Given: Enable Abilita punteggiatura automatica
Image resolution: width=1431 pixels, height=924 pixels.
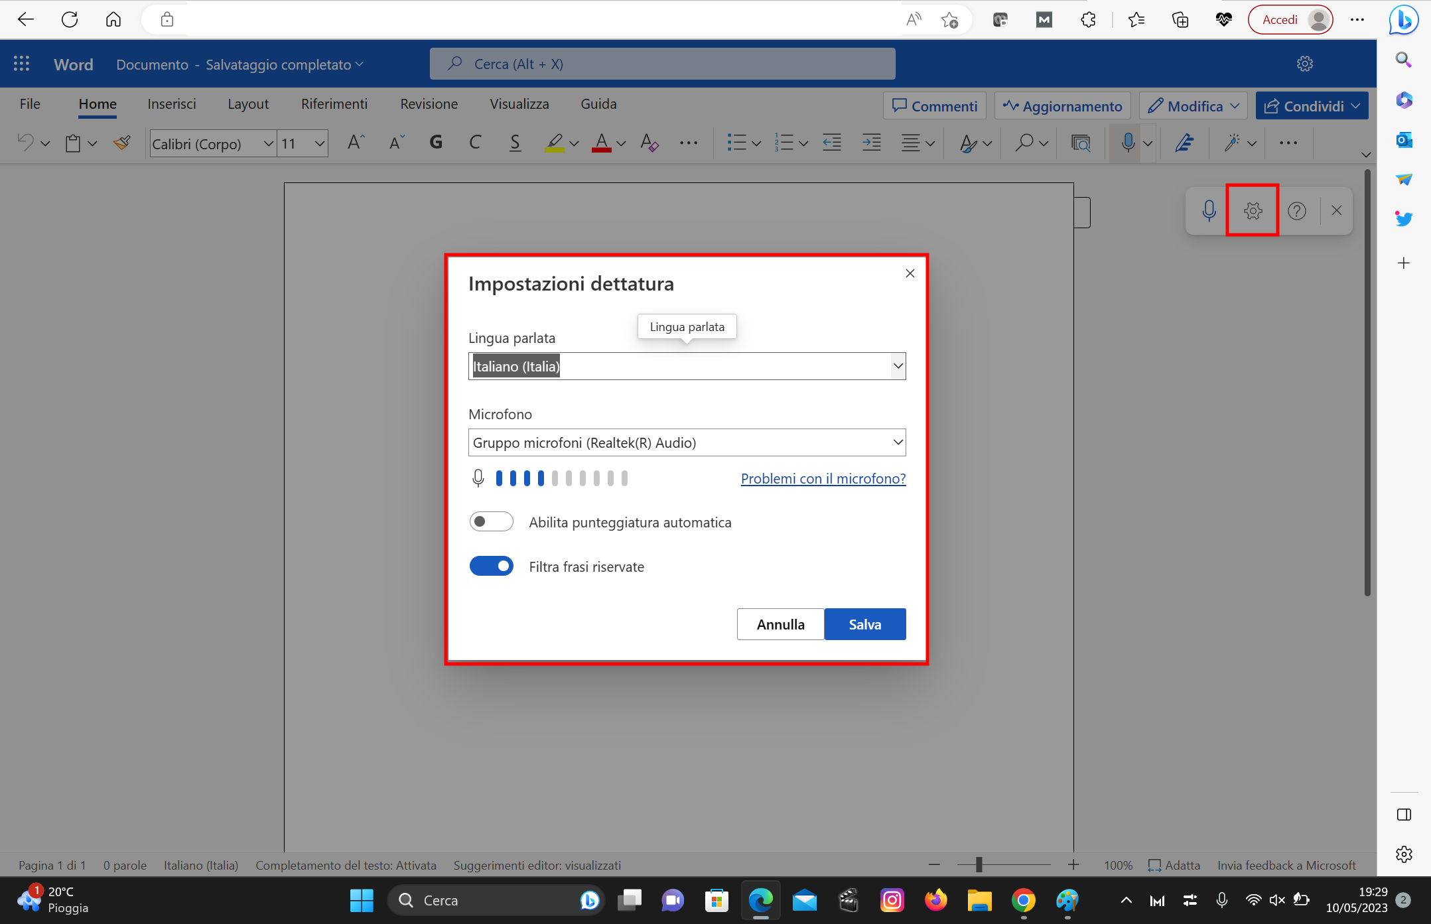Looking at the screenshot, I should coord(491,521).
